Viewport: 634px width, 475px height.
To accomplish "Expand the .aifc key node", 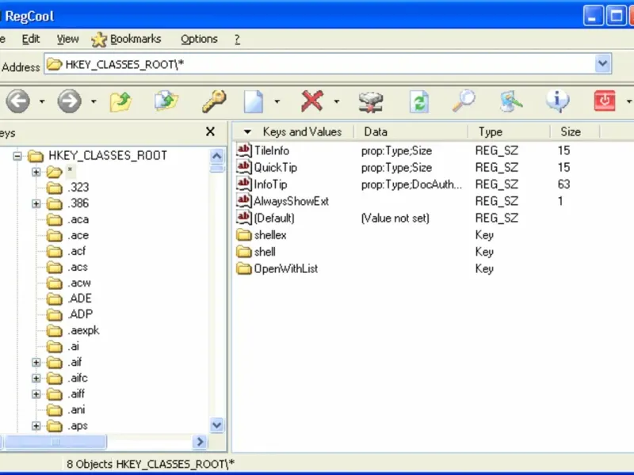I will tap(36, 378).
